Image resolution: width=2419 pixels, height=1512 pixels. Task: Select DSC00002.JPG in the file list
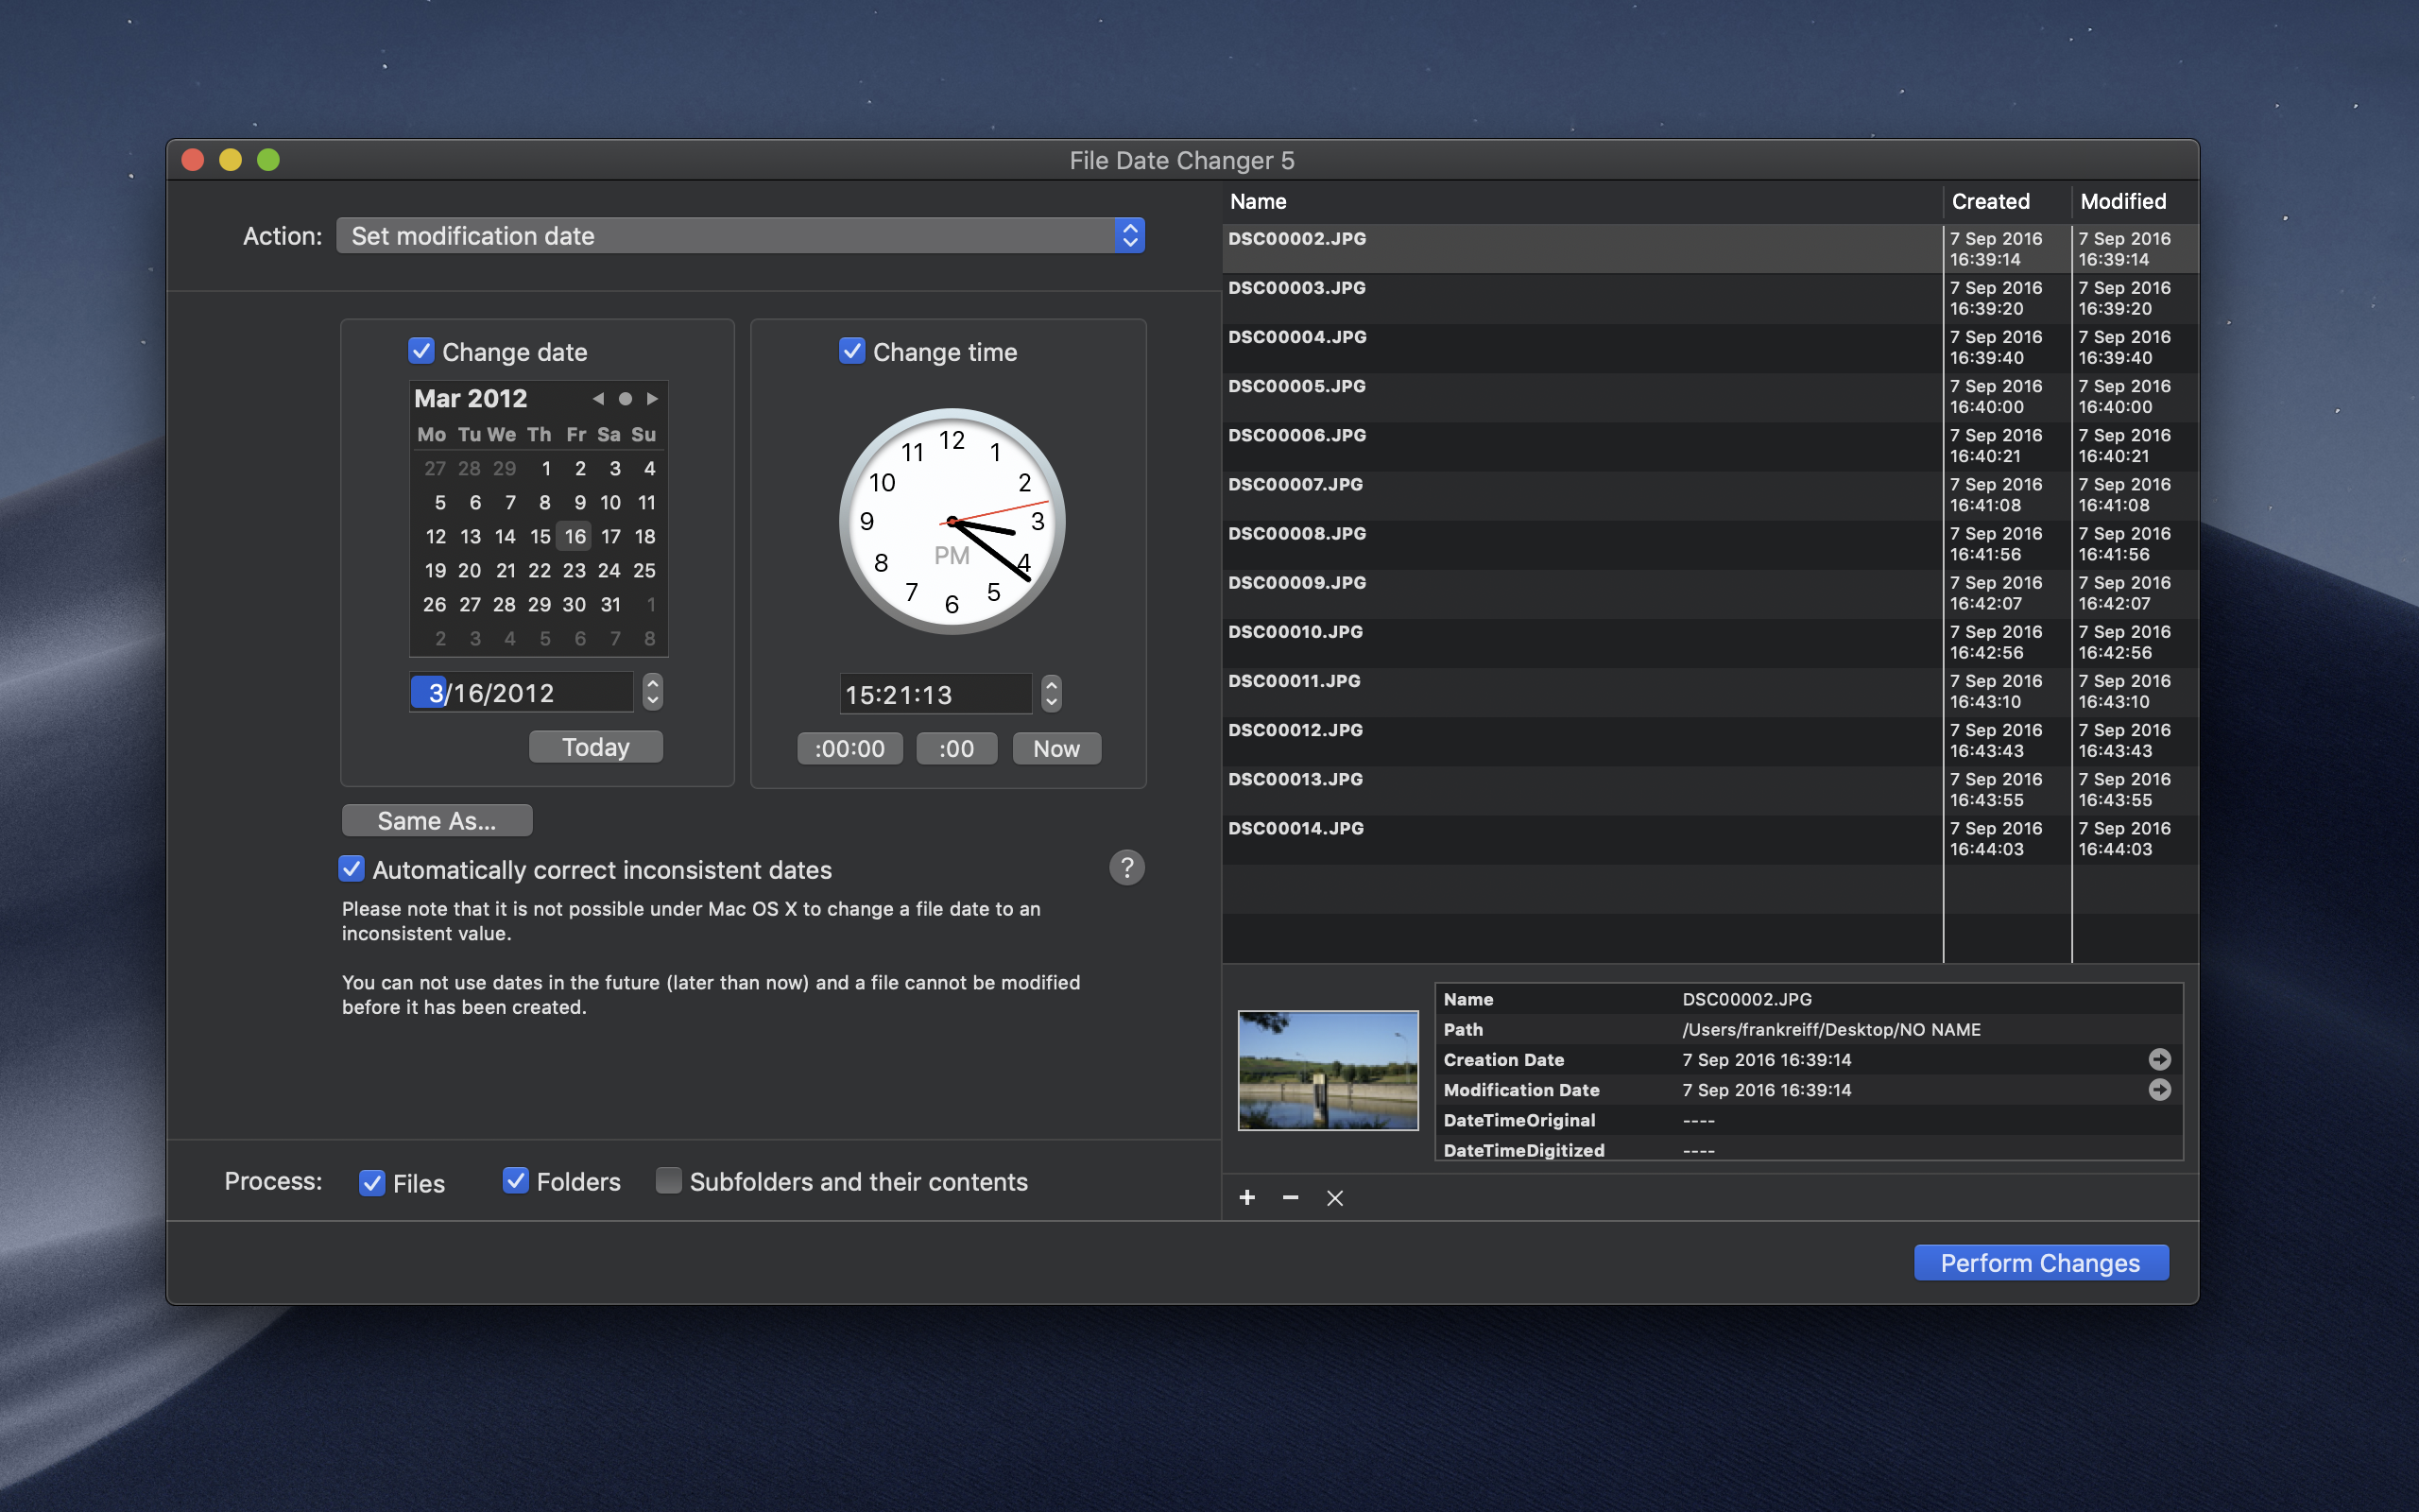pyautogui.click(x=1709, y=249)
